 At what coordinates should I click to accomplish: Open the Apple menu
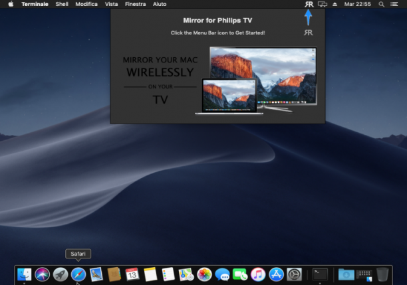pos(11,4)
